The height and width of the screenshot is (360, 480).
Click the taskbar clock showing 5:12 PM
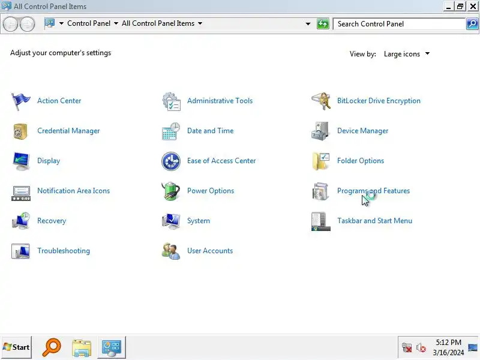[448, 347]
